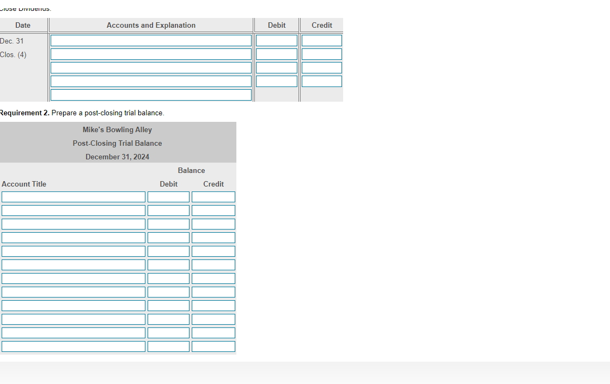Select the Clos. (4) row account name field

pos(151,54)
